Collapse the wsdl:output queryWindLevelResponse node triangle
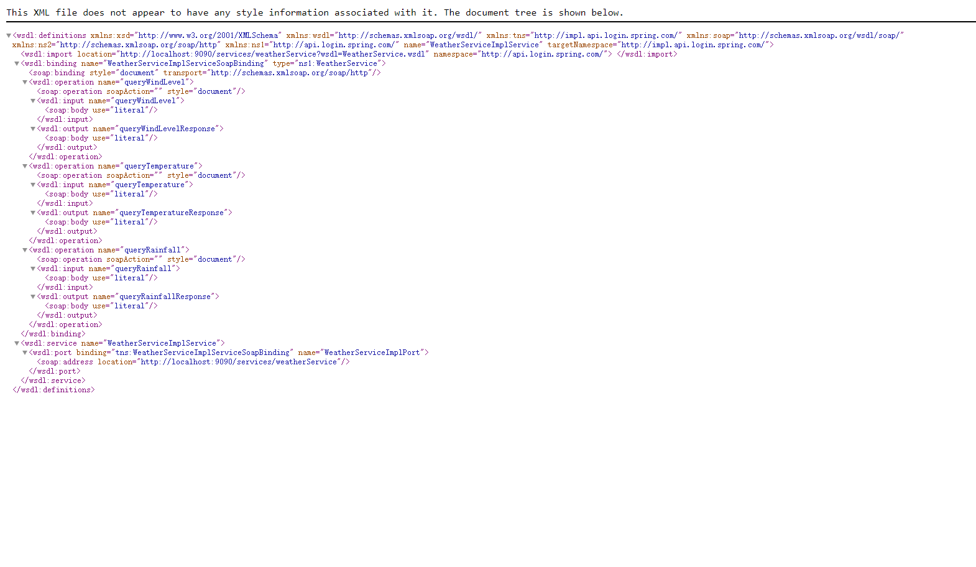 tap(33, 129)
